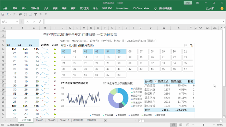Open the 数据处理 sheet tab
This screenshot has height=127, width=226.
click(78, 120)
